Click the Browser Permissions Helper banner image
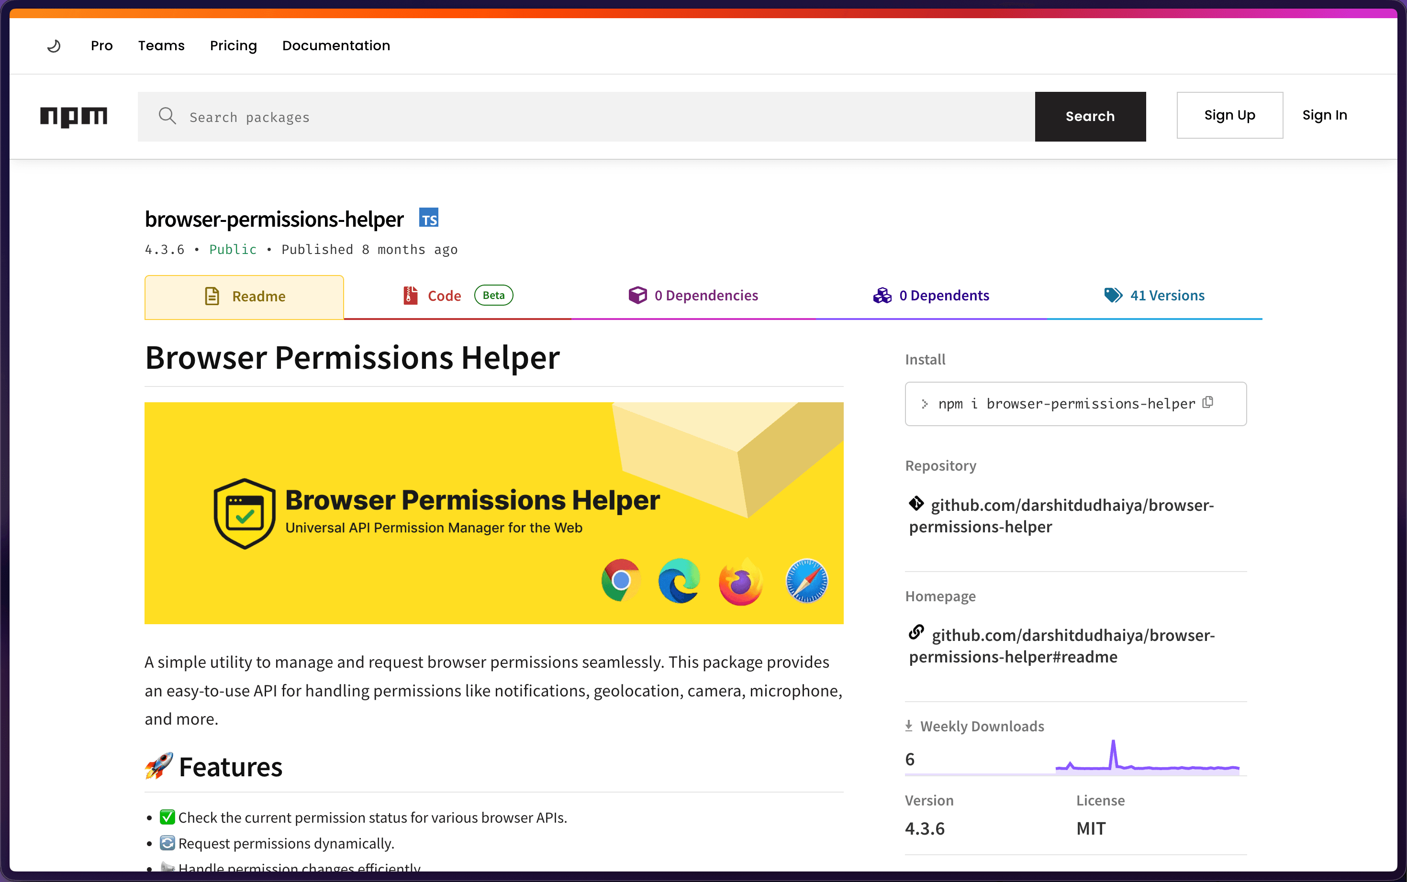The image size is (1407, 882). 494,513
